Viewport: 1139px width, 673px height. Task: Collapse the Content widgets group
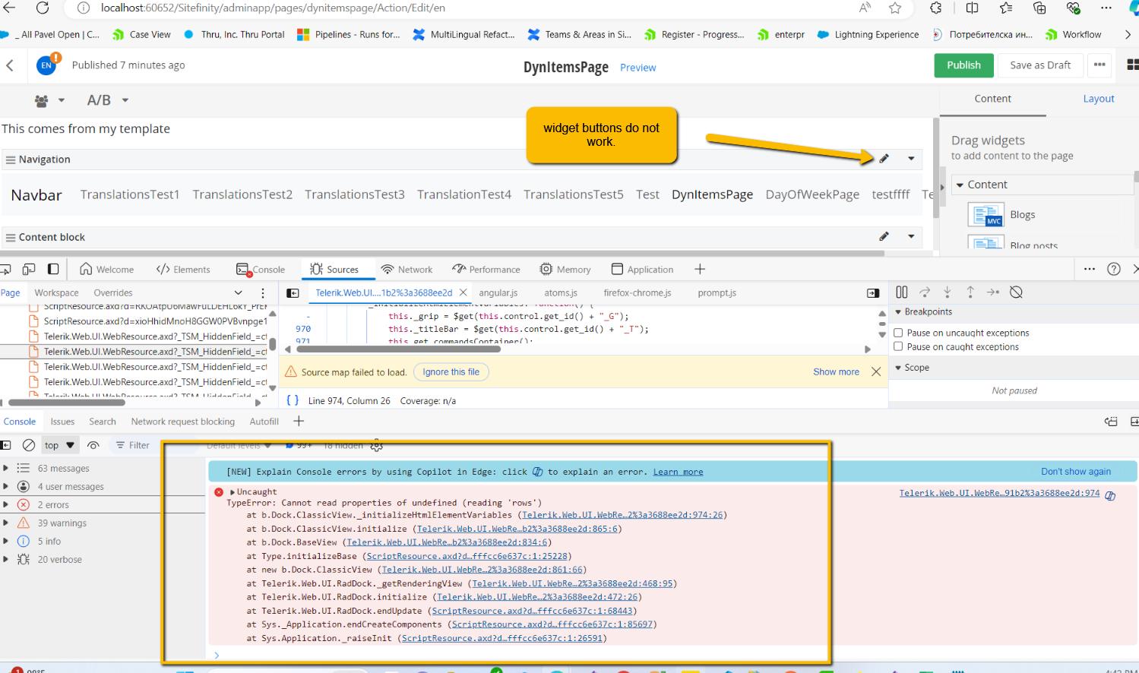click(960, 185)
